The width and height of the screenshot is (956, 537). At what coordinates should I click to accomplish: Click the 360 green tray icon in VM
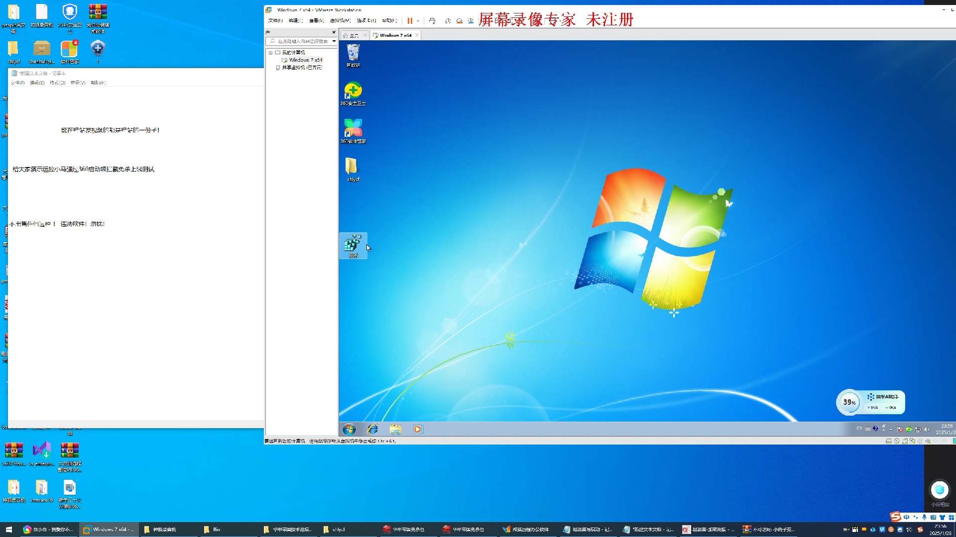pyautogui.click(x=909, y=429)
